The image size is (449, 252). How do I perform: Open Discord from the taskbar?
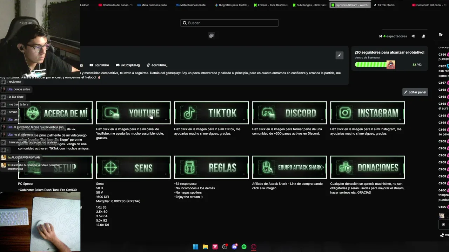pyautogui.click(x=234, y=247)
